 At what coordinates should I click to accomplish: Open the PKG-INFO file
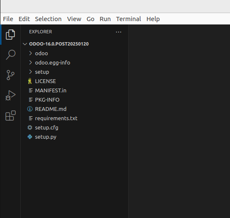coord(47,100)
